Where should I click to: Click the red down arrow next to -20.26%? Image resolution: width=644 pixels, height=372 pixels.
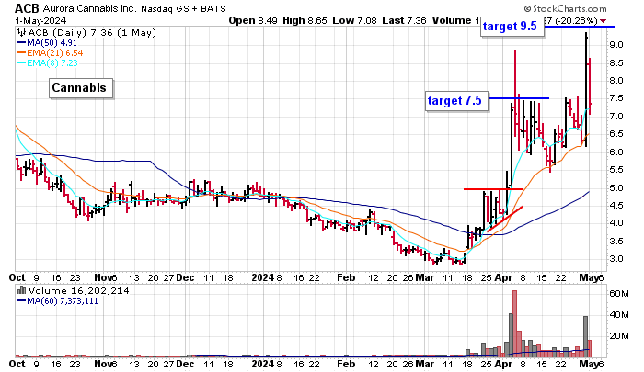click(603, 21)
